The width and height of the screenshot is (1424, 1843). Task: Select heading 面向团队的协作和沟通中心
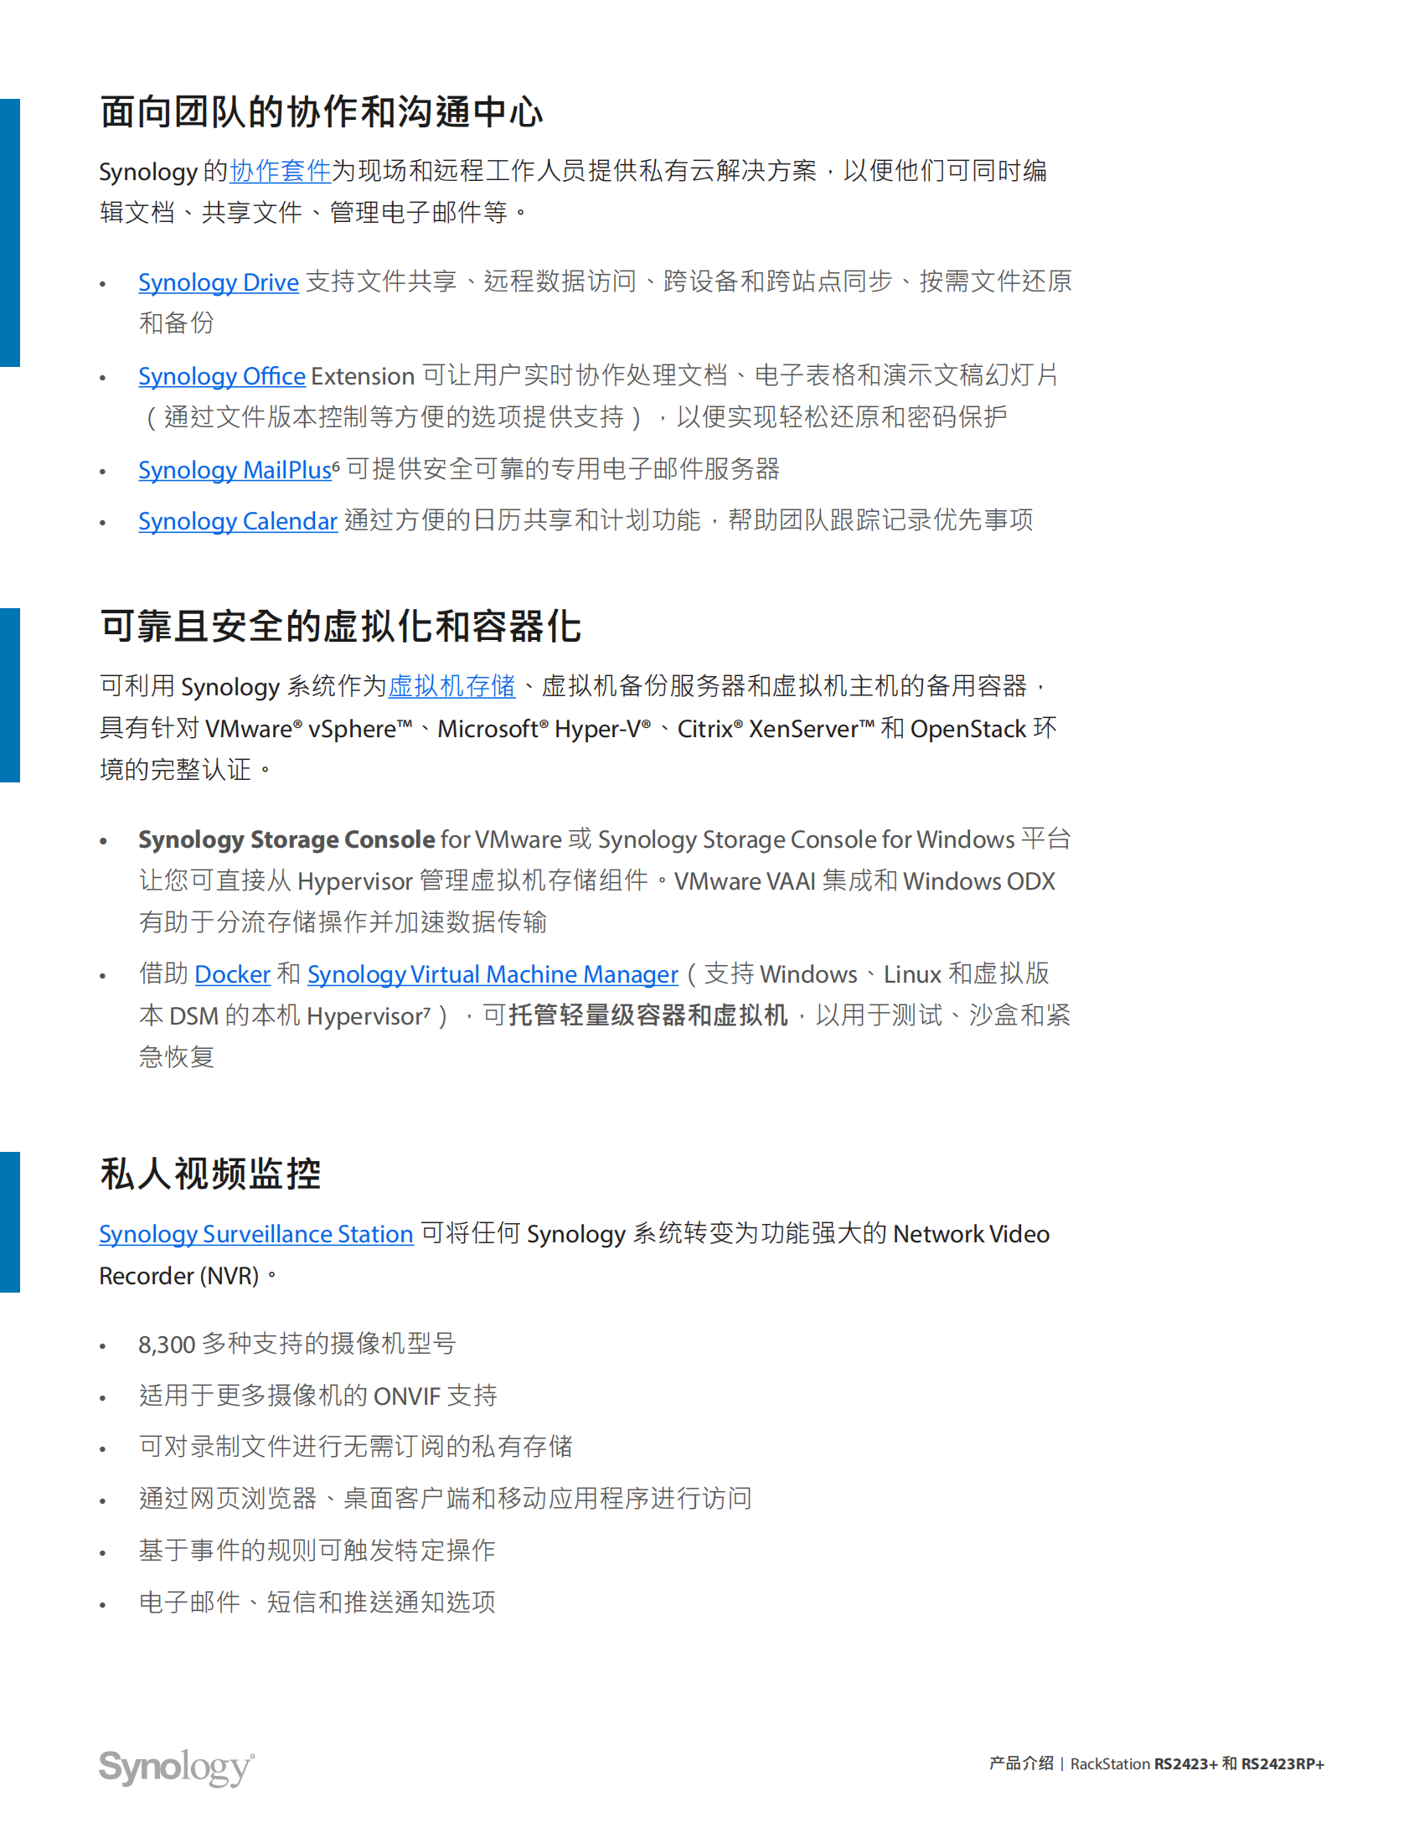tap(322, 112)
